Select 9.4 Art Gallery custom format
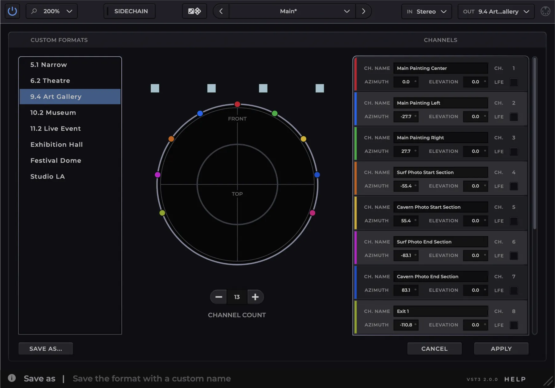 70,97
